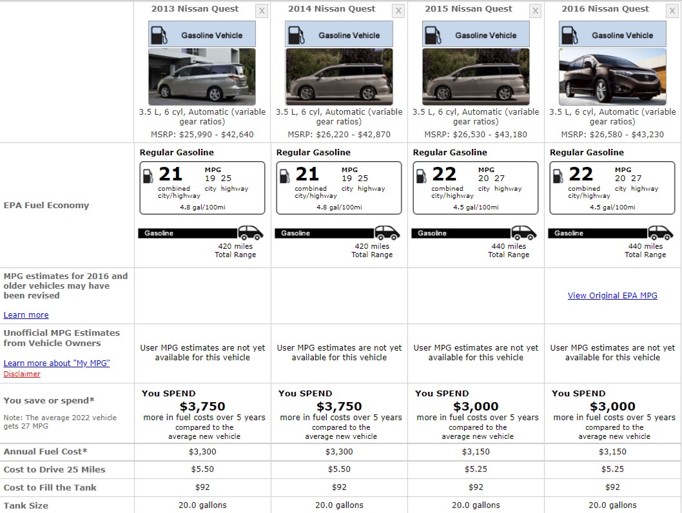Click the Annual Fuel Cost* row label

point(45,452)
